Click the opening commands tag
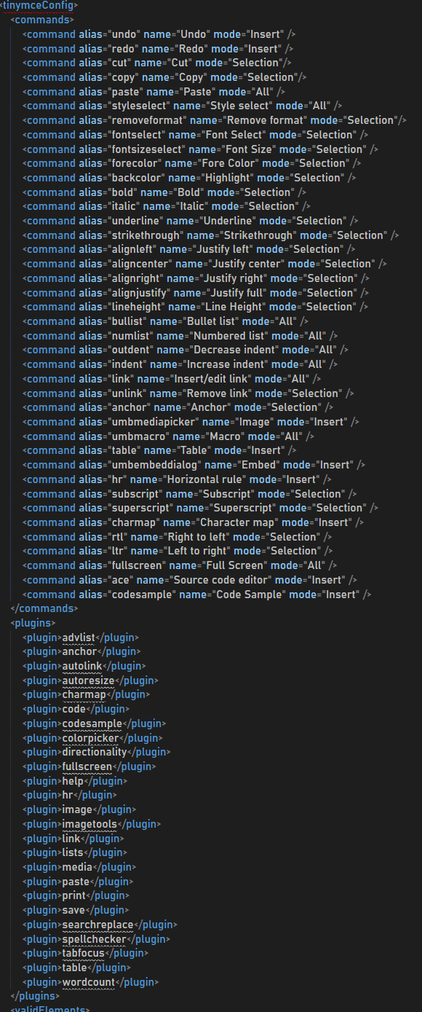This screenshot has width=422, height=1012. coord(42,20)
